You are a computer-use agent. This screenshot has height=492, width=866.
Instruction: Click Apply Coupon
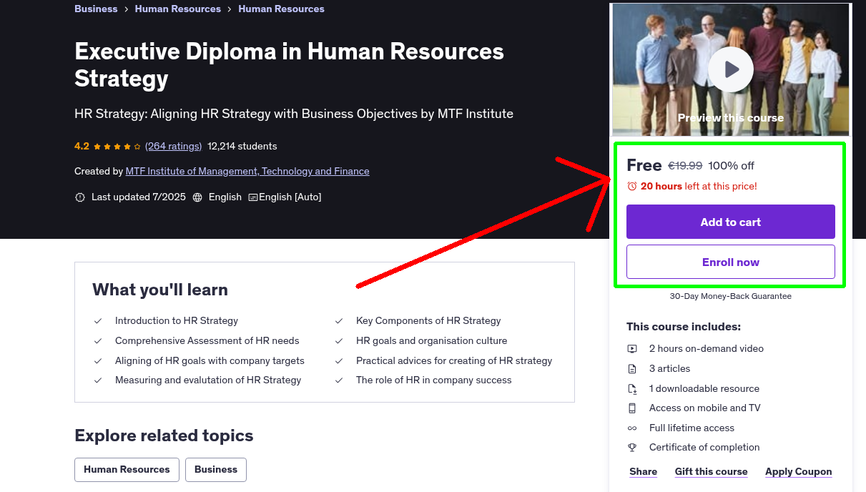coord(799,471)
